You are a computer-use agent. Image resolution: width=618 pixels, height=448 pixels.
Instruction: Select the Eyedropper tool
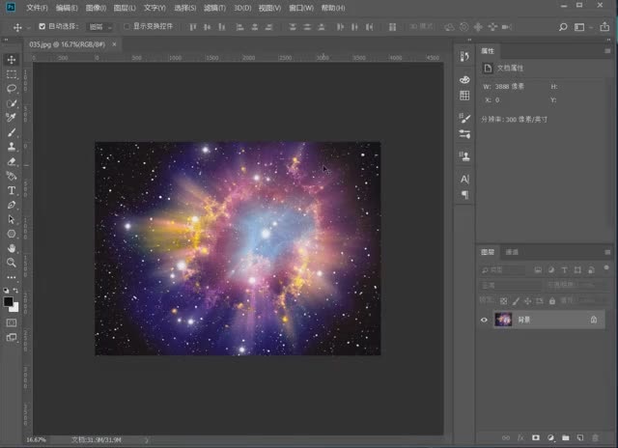[12, 118]
